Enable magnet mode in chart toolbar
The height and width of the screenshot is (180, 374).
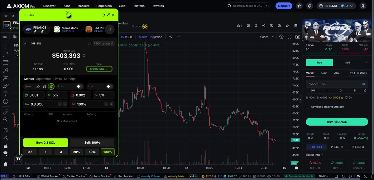(x=6, y=130)
